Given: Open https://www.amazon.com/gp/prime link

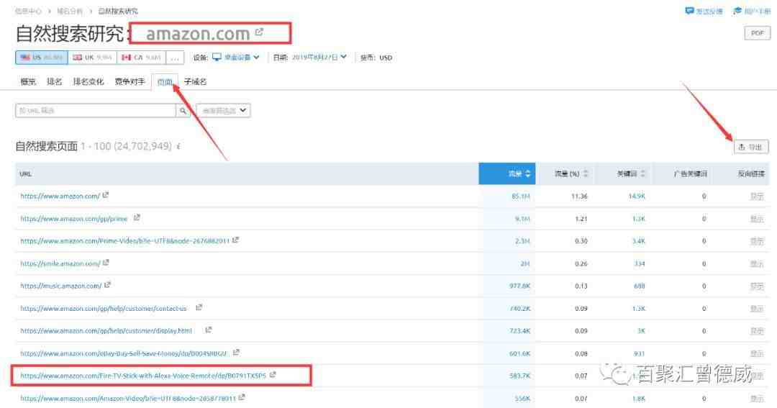Looking at the screenshot, I should [74, 219].
